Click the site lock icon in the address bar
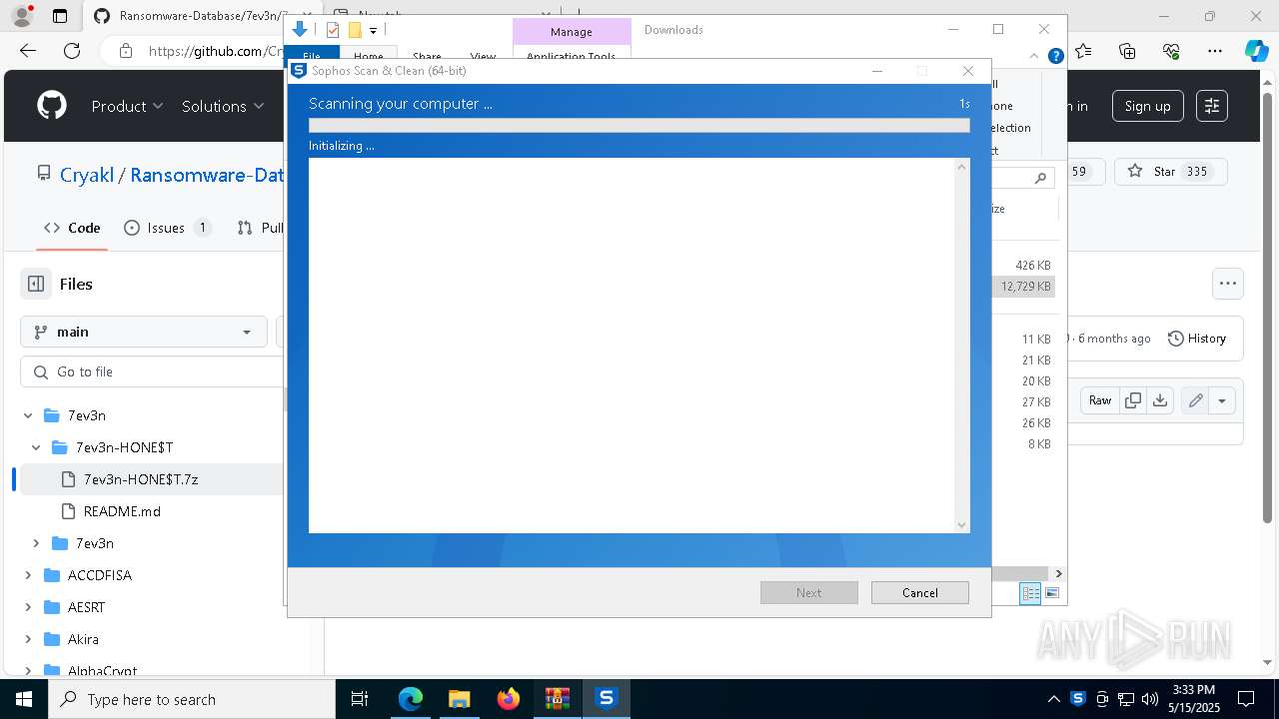This screenshot has height=719, width=1279. 125,51
